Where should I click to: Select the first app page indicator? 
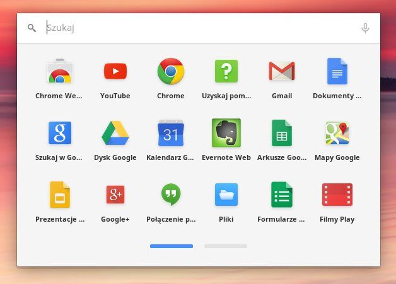tap(172, 246)
